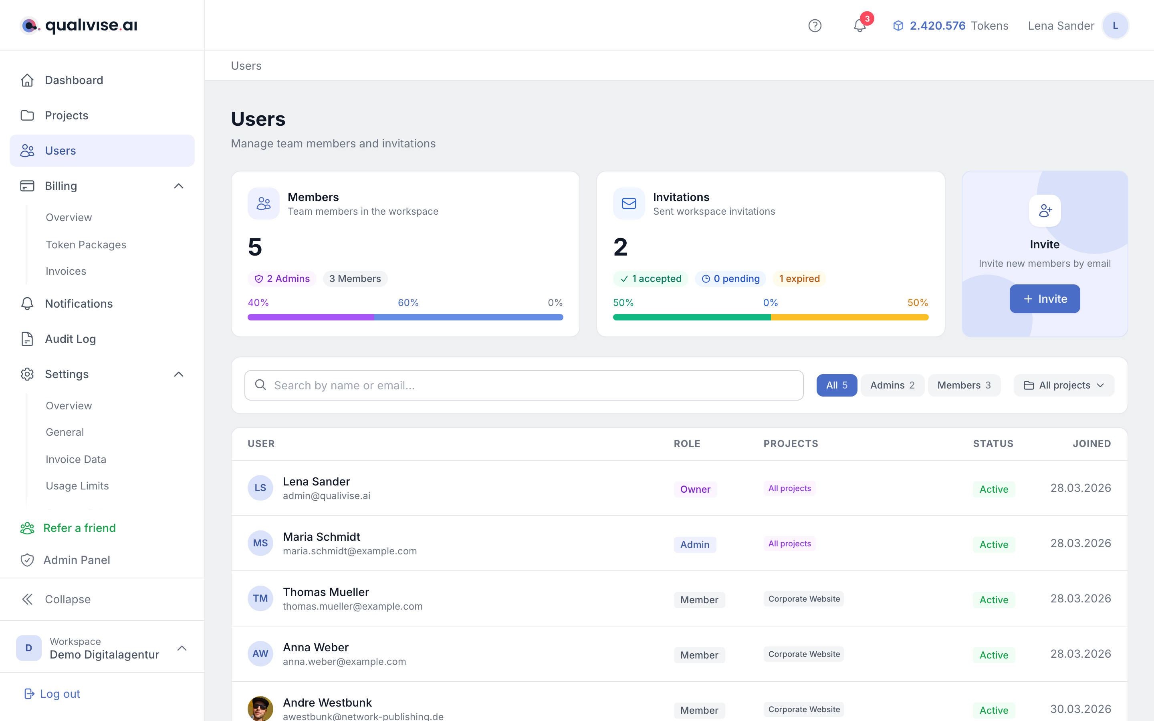Viewport: 1154px width, 721px height.
Task: Filter the list by Admins 2
Action: (x=892, y=385)
